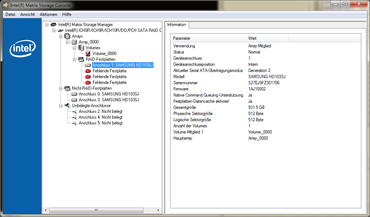Click the third Fehlende Festplatte error icon
The height and width of the screenshot is (217, 370).
click(88, 82)
